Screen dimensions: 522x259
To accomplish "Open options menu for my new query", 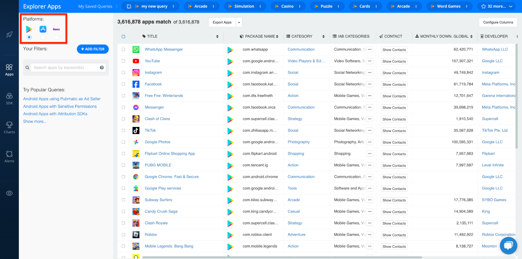I will point(173,6).
